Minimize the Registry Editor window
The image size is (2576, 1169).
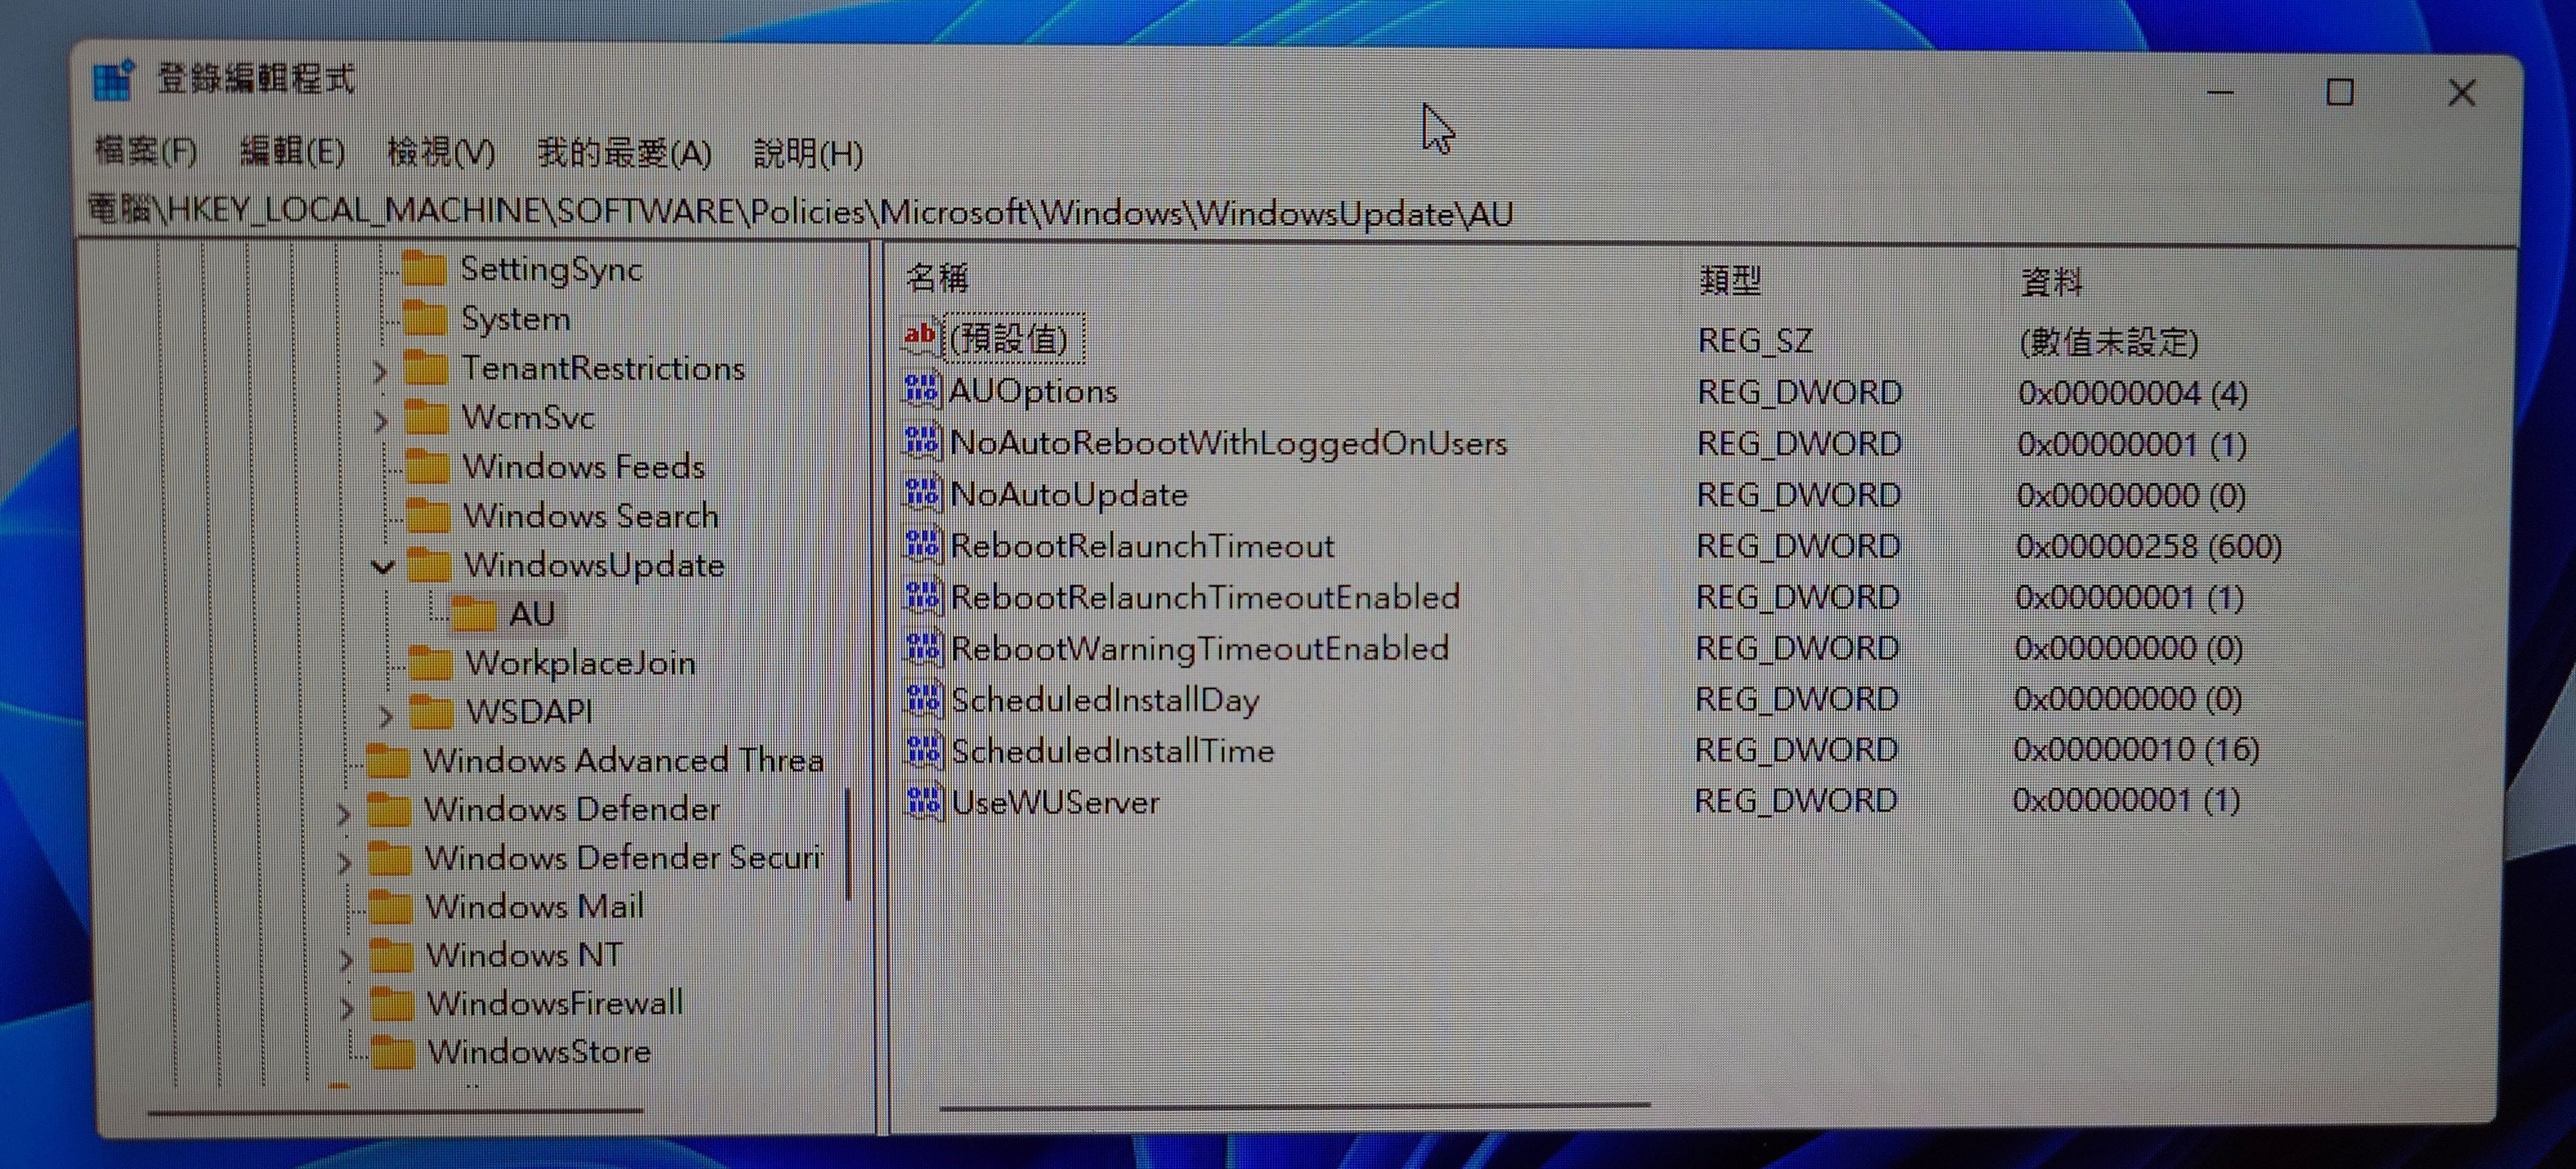[2220, 93]
